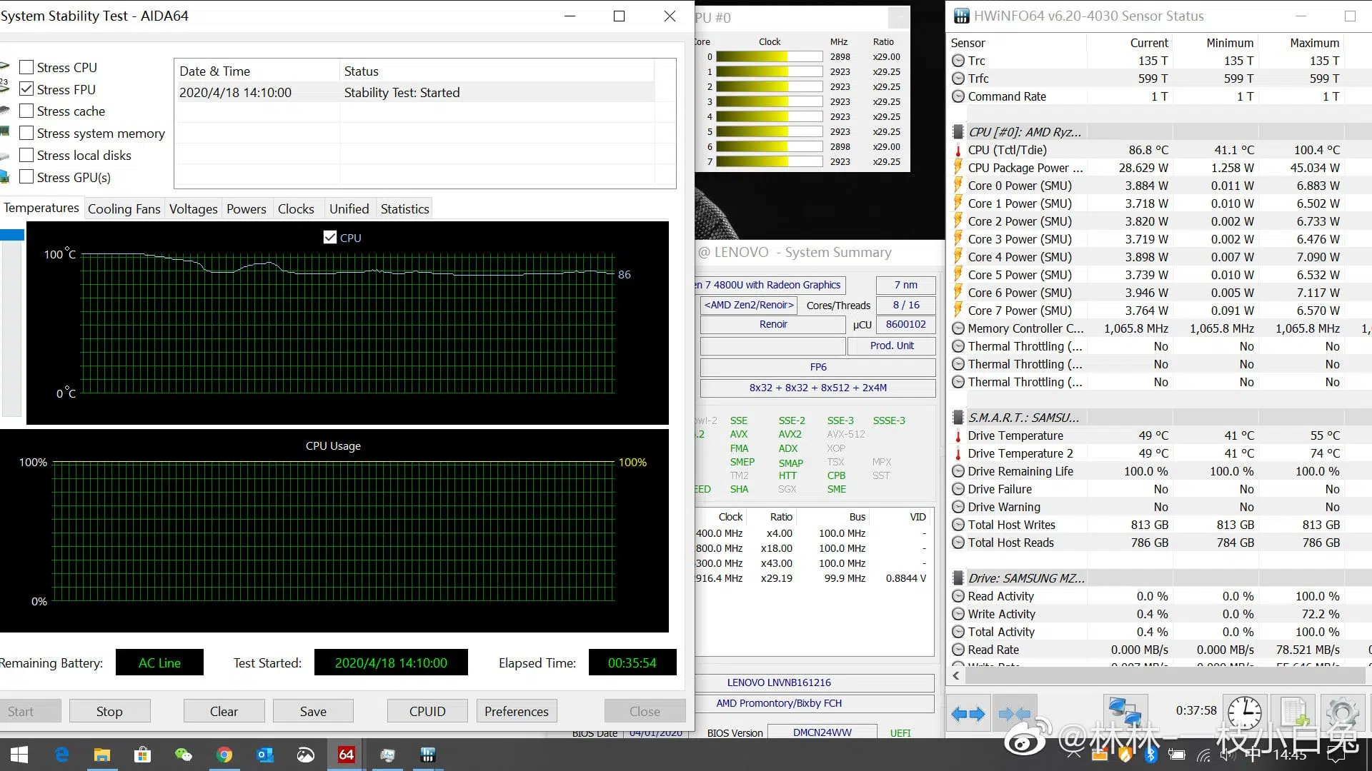The width and height of the screenshot is (1372, 771).
Task: Click the Save button
Action: (313, 711)
